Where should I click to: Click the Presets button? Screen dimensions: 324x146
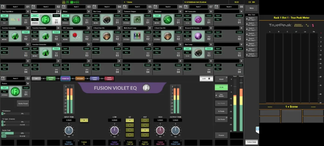tap(221, 135)
